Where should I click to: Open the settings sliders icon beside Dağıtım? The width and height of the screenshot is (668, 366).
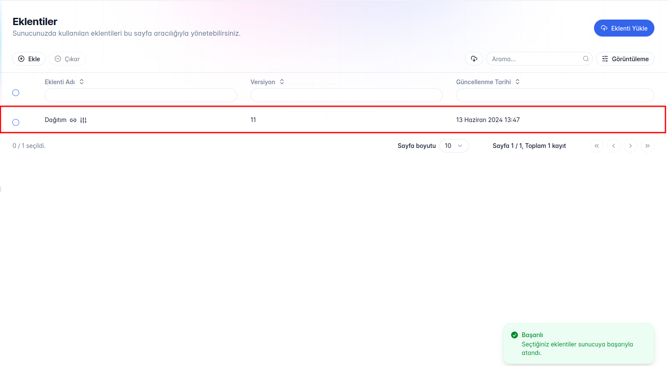pyautogui.click(x=83, y=120)
